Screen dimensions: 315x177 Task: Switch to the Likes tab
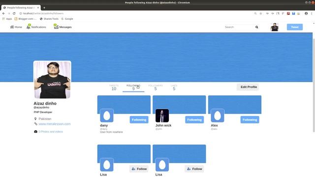click(174, 88)
